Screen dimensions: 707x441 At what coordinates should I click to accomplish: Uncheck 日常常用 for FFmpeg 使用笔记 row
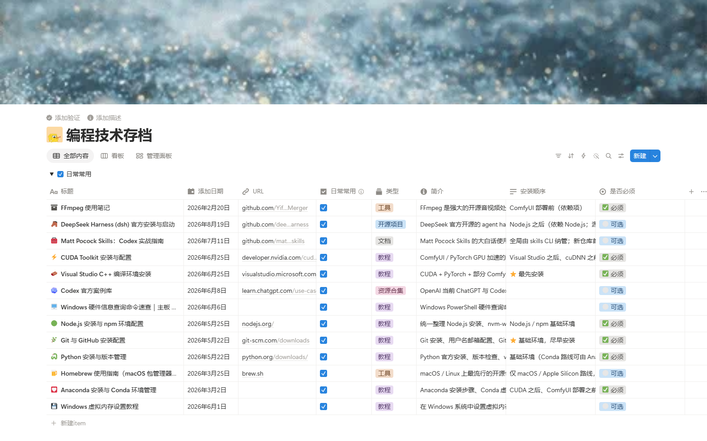click(324, 208)
